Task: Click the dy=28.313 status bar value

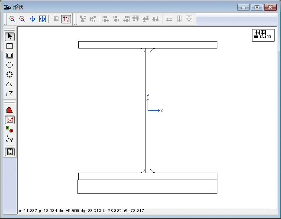Action: 91,211
